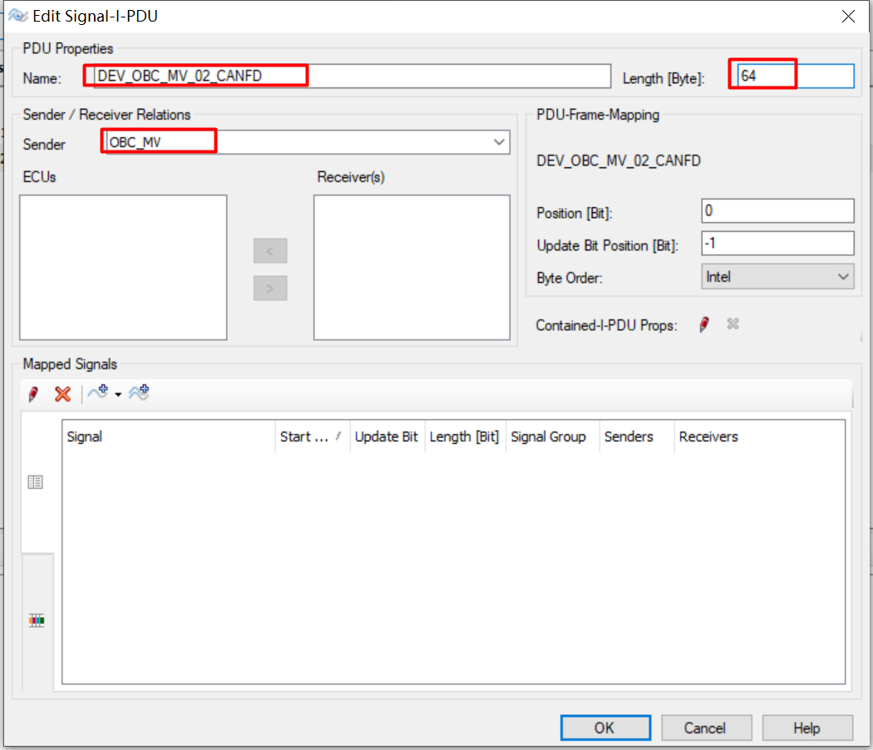Edit the mapped signal using the pencil icon
The image size is (873, 750).
[32, 392]
